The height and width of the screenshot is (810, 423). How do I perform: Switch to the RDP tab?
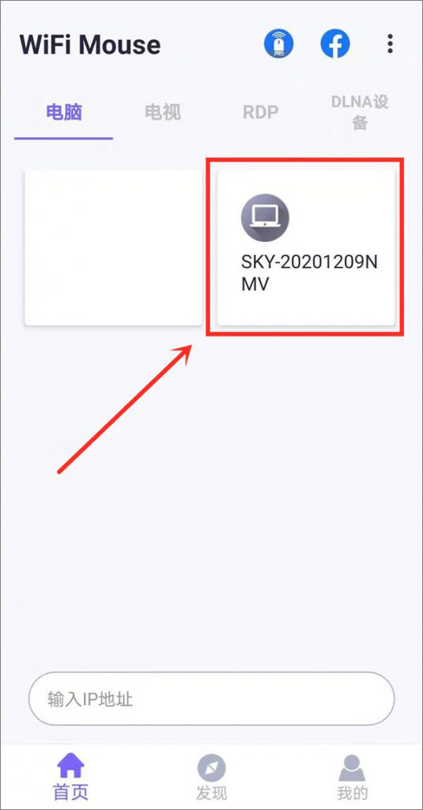pos(261,112)
